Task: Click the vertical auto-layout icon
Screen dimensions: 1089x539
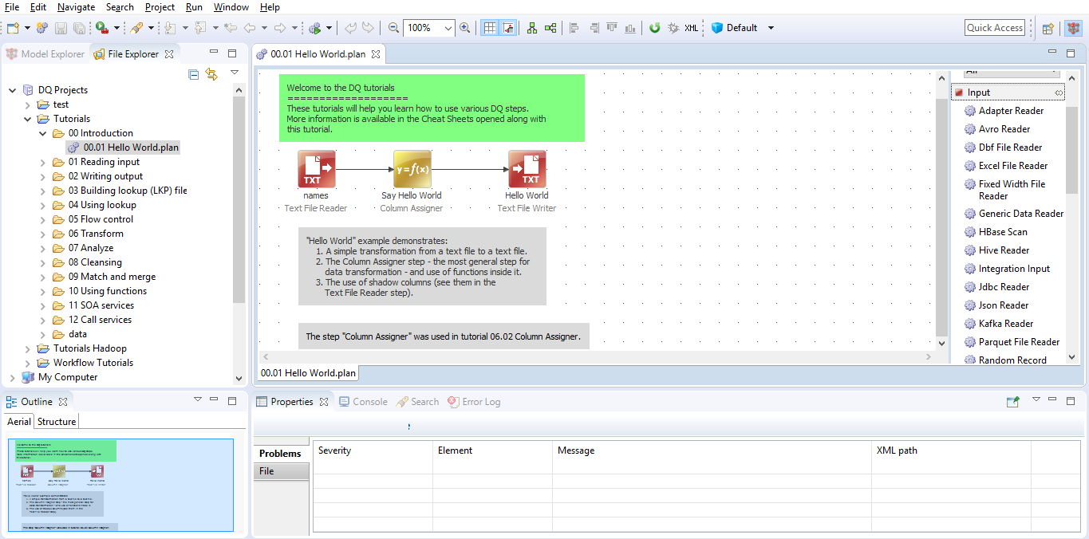Action: click(532, 28)
